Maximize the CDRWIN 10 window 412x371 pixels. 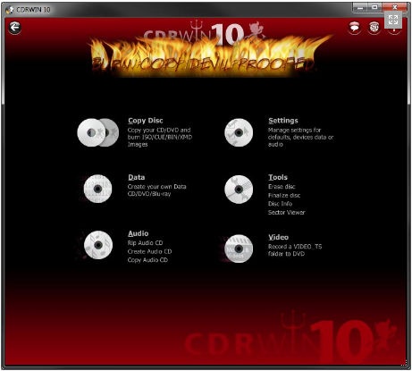pos(374,7)
